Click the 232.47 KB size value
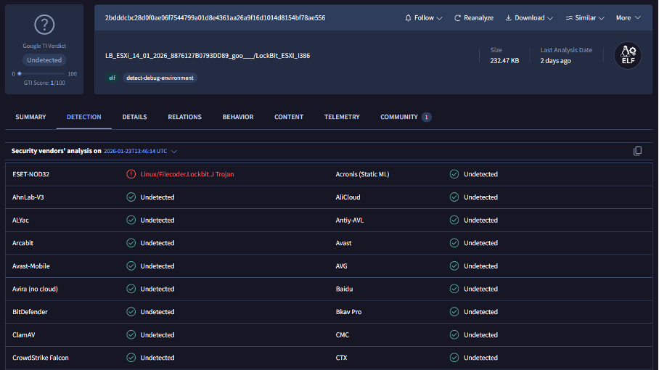Image resolution: width=659 pixels, height=370 pixels. click(504, 60)
